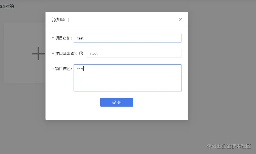This screenshot has width=256, height=154.
Task: Click the 提交 submit button
Action: coord(117,102)
